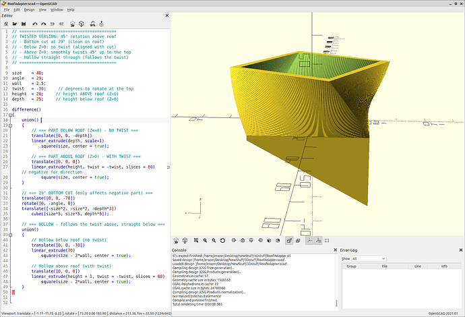Toggle Show Scale Markers
465x317 pixels.
(x=318, y=240)
